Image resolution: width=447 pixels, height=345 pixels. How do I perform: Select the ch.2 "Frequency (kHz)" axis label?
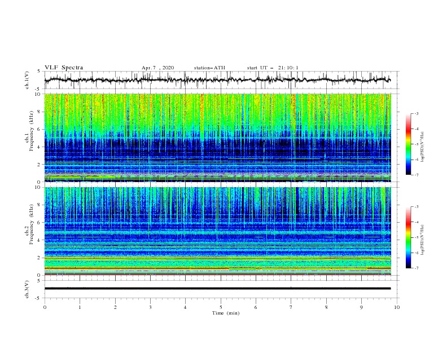pyautogui.click(x=32, y=224)
